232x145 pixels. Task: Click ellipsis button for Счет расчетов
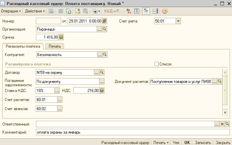(x=60, y=100)
